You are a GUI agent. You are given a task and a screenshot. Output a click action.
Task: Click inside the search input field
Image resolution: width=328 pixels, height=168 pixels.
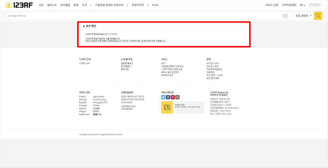[143, 16]
